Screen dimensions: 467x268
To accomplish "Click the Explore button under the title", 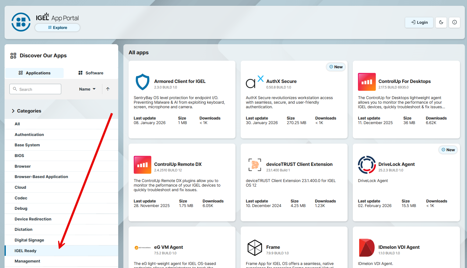I will point(58,27).
